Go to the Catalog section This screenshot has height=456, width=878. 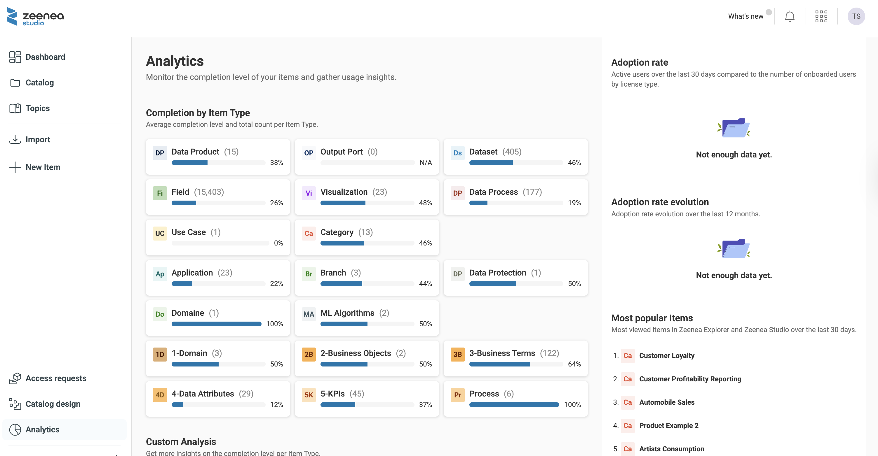[x=39, y=83]
